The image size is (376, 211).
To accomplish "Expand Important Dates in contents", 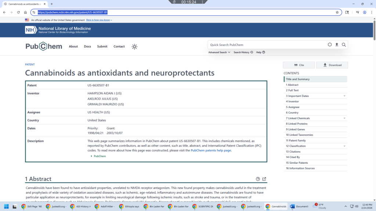I will pos(344,96).
